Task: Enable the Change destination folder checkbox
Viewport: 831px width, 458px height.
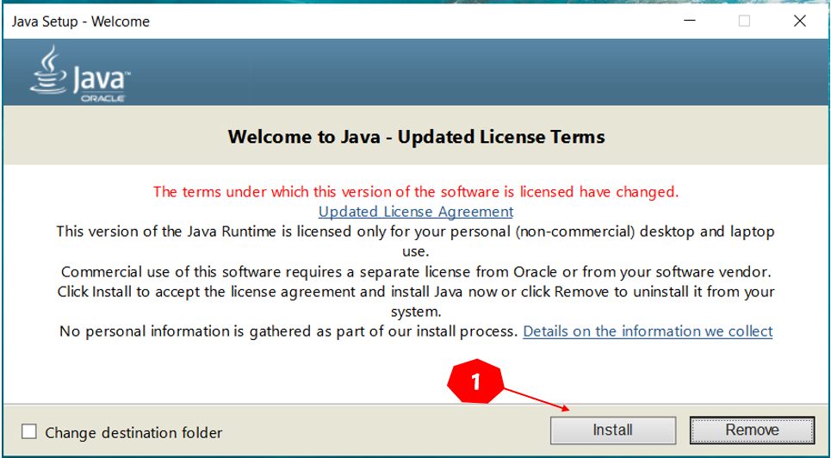Action: click(x=29, y=432)
